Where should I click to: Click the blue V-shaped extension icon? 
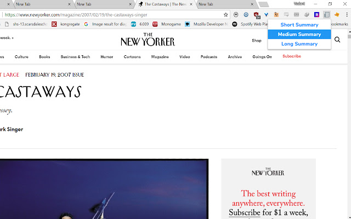(x=266, y=15)
